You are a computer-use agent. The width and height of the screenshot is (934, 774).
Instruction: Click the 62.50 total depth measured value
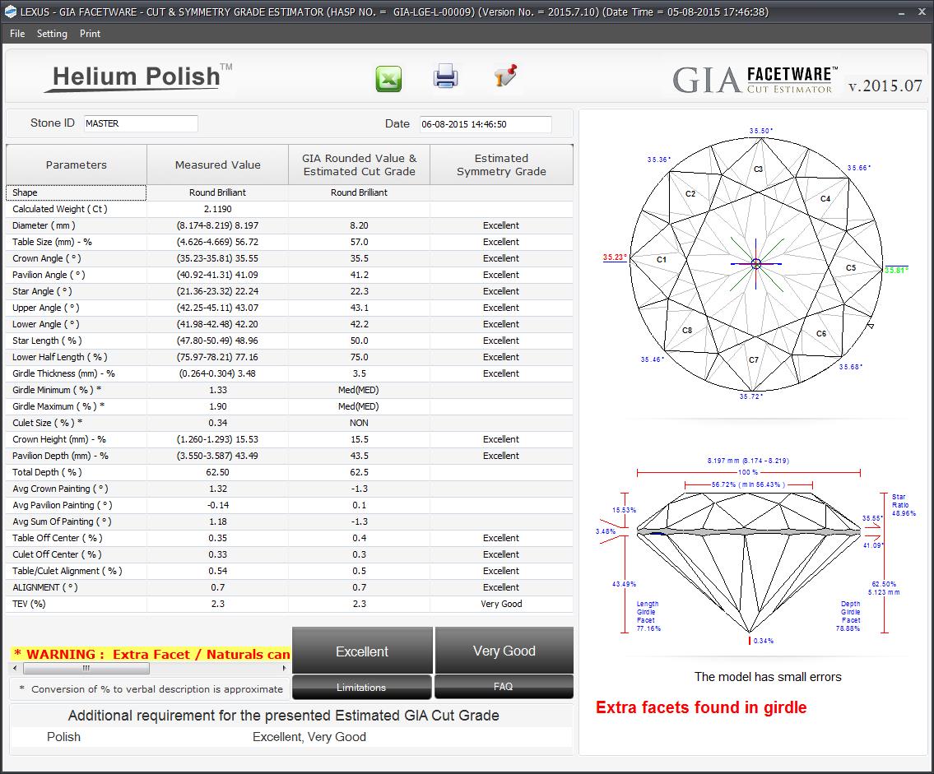(217, 472)
